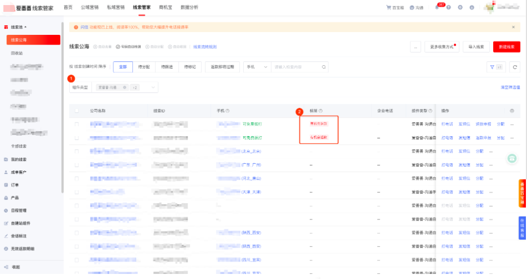Check the second table row checkbox
527x279 pixels.
tap(77, 137)
